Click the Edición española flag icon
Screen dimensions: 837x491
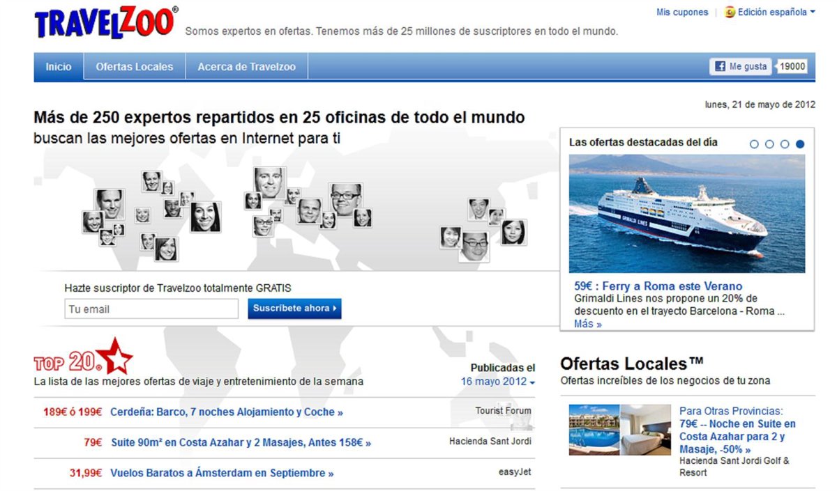(730, 12)
